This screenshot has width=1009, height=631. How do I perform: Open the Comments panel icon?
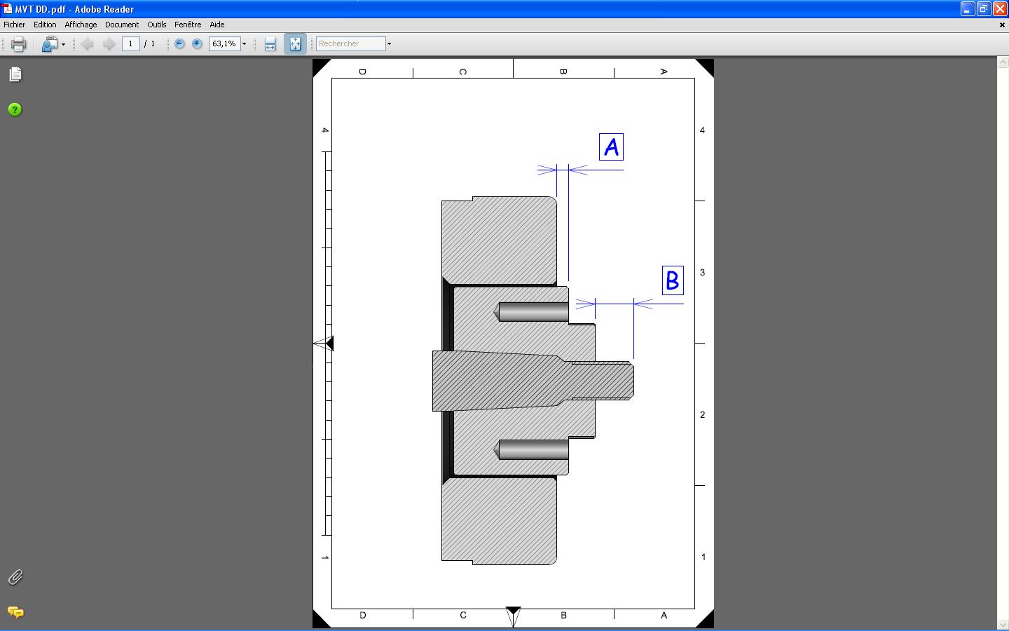(x=15, y=612)
